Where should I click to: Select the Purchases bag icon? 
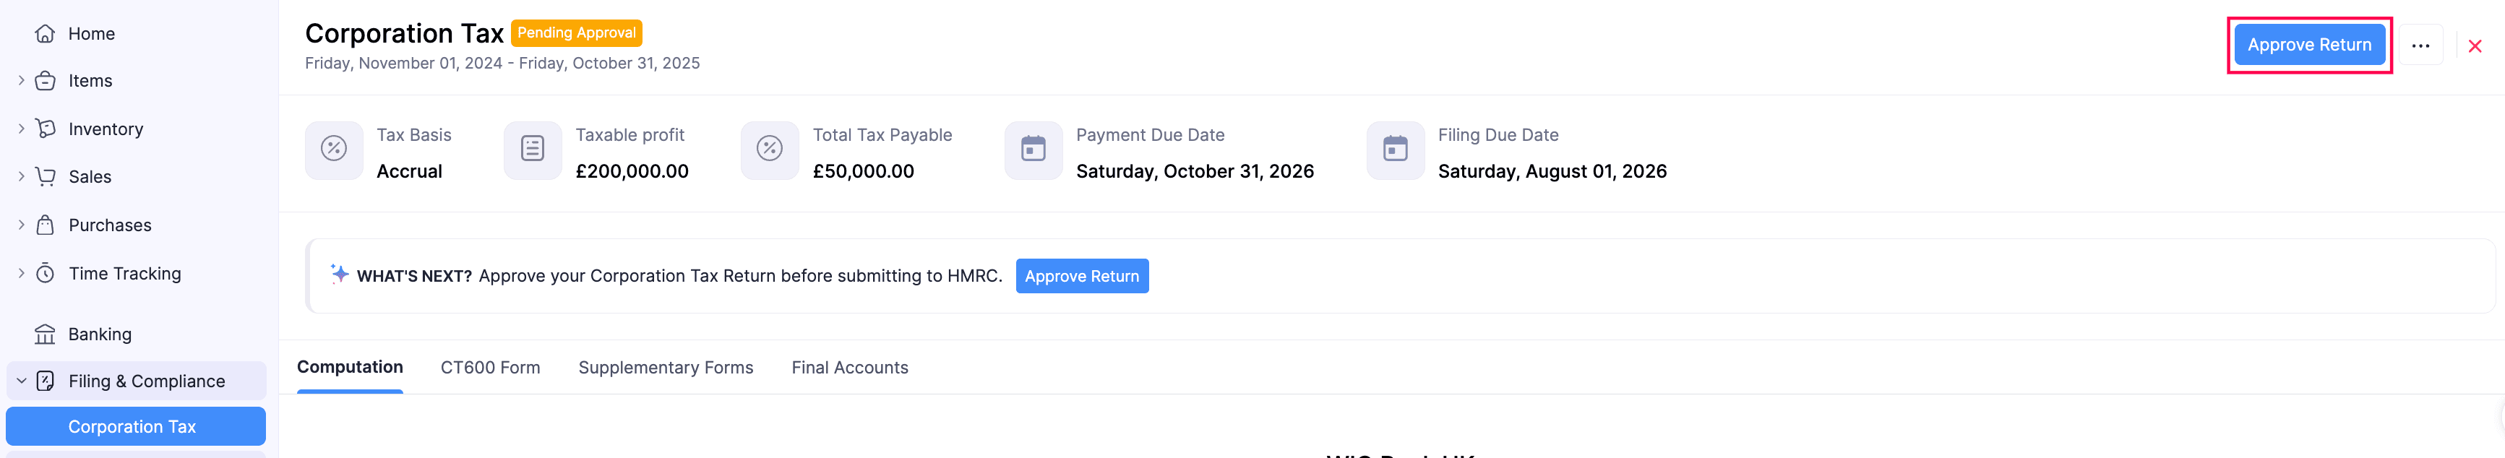pyautogui.click(x=46, y=225)
